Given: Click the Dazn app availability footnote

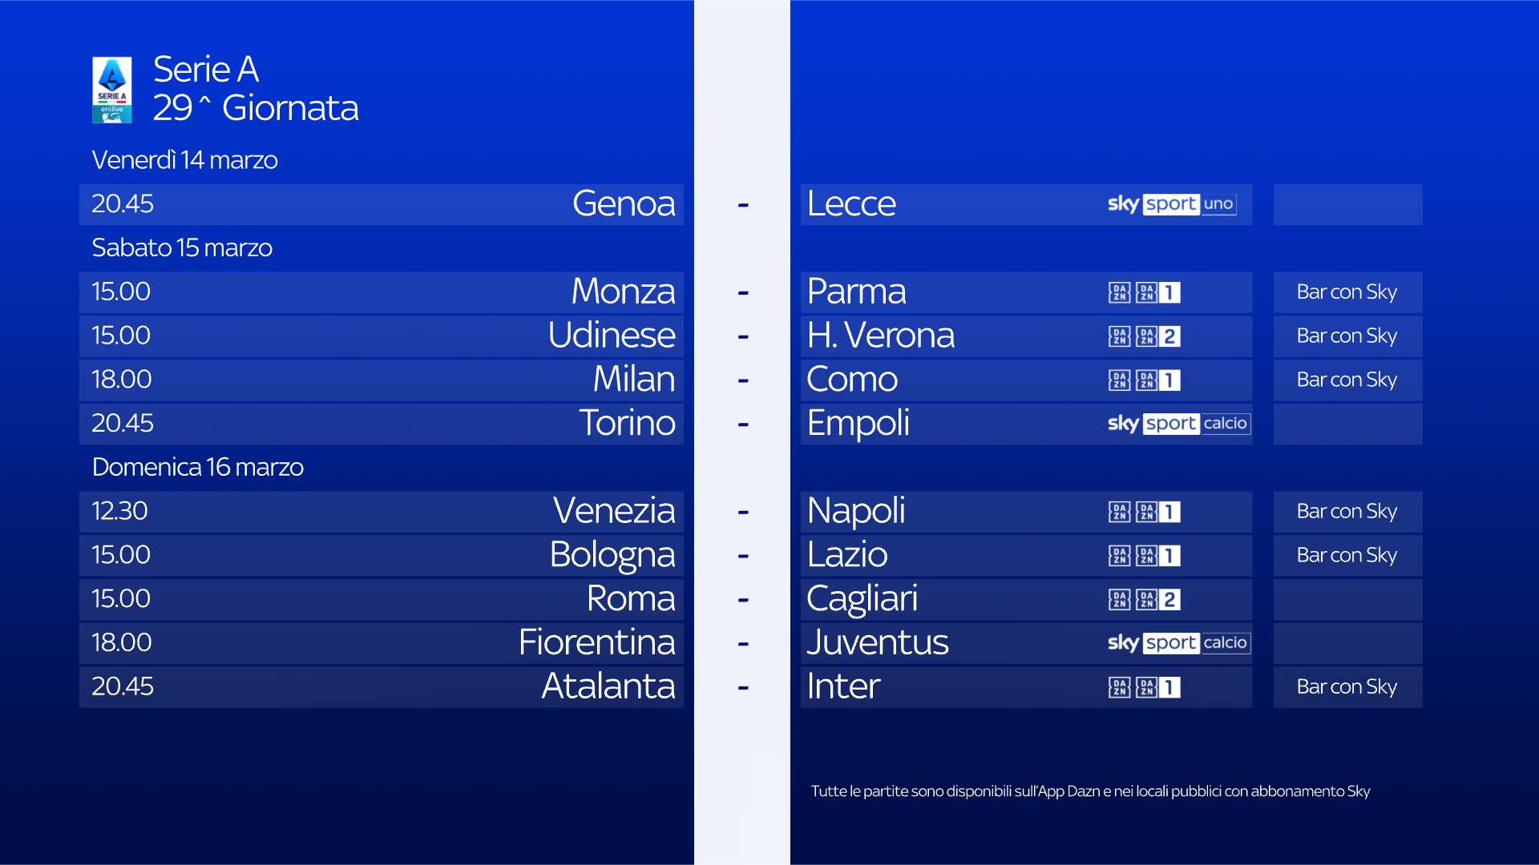Looking at the screenshot, I should pos(1090,791).
